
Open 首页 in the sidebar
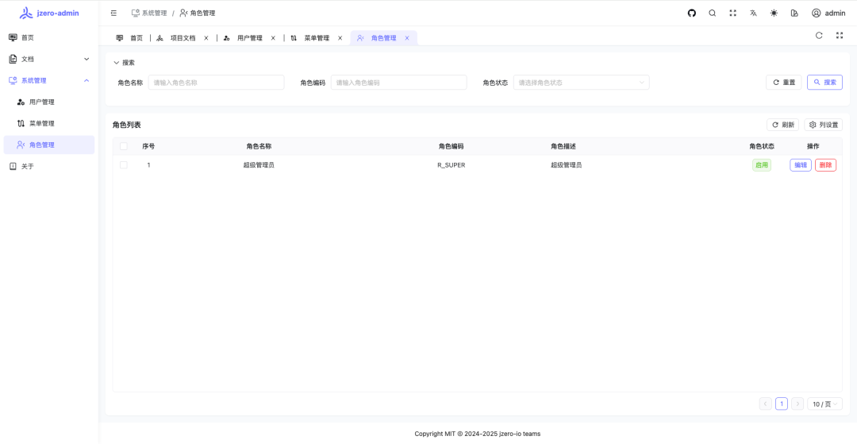[x=48, y=38]
